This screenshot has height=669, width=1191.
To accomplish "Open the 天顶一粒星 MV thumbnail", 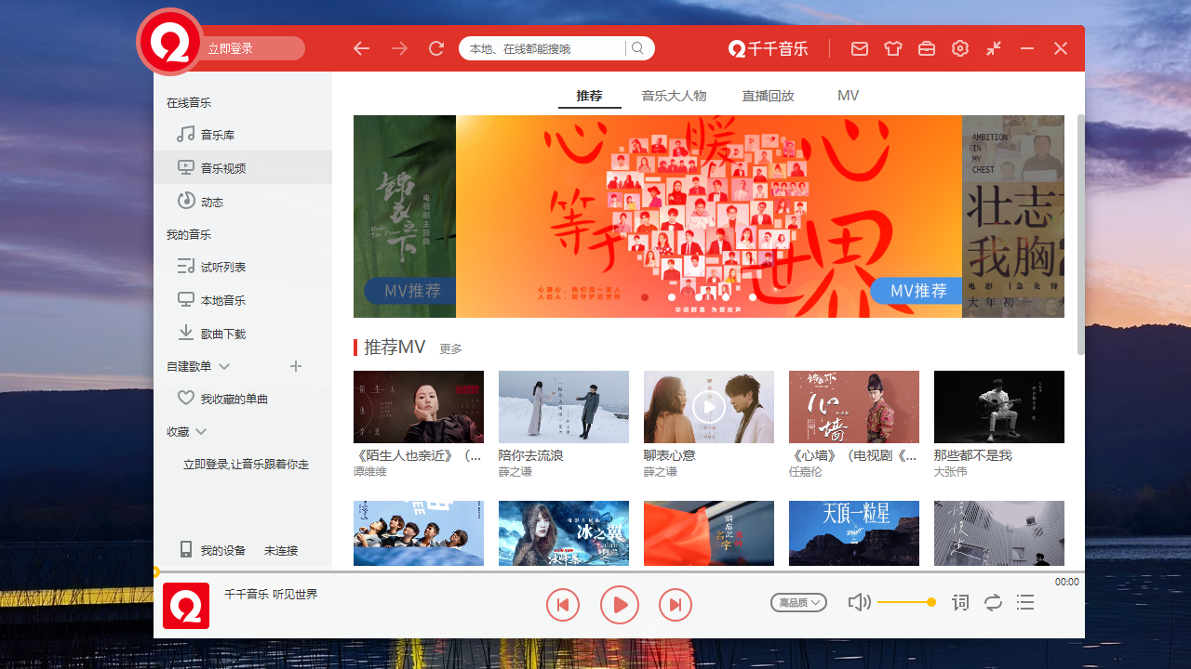I will pos(854,533).
